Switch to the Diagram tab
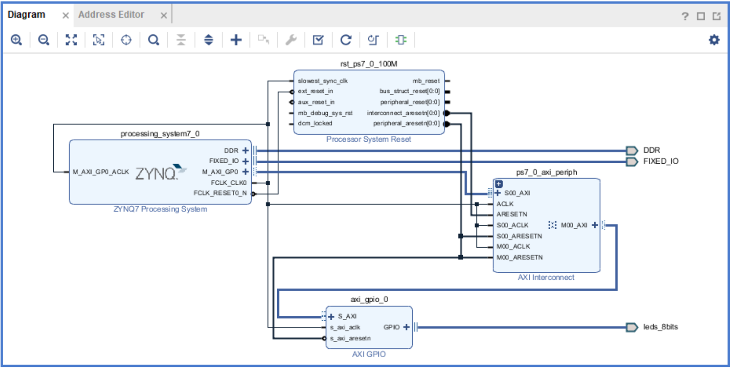 point(26,15)
